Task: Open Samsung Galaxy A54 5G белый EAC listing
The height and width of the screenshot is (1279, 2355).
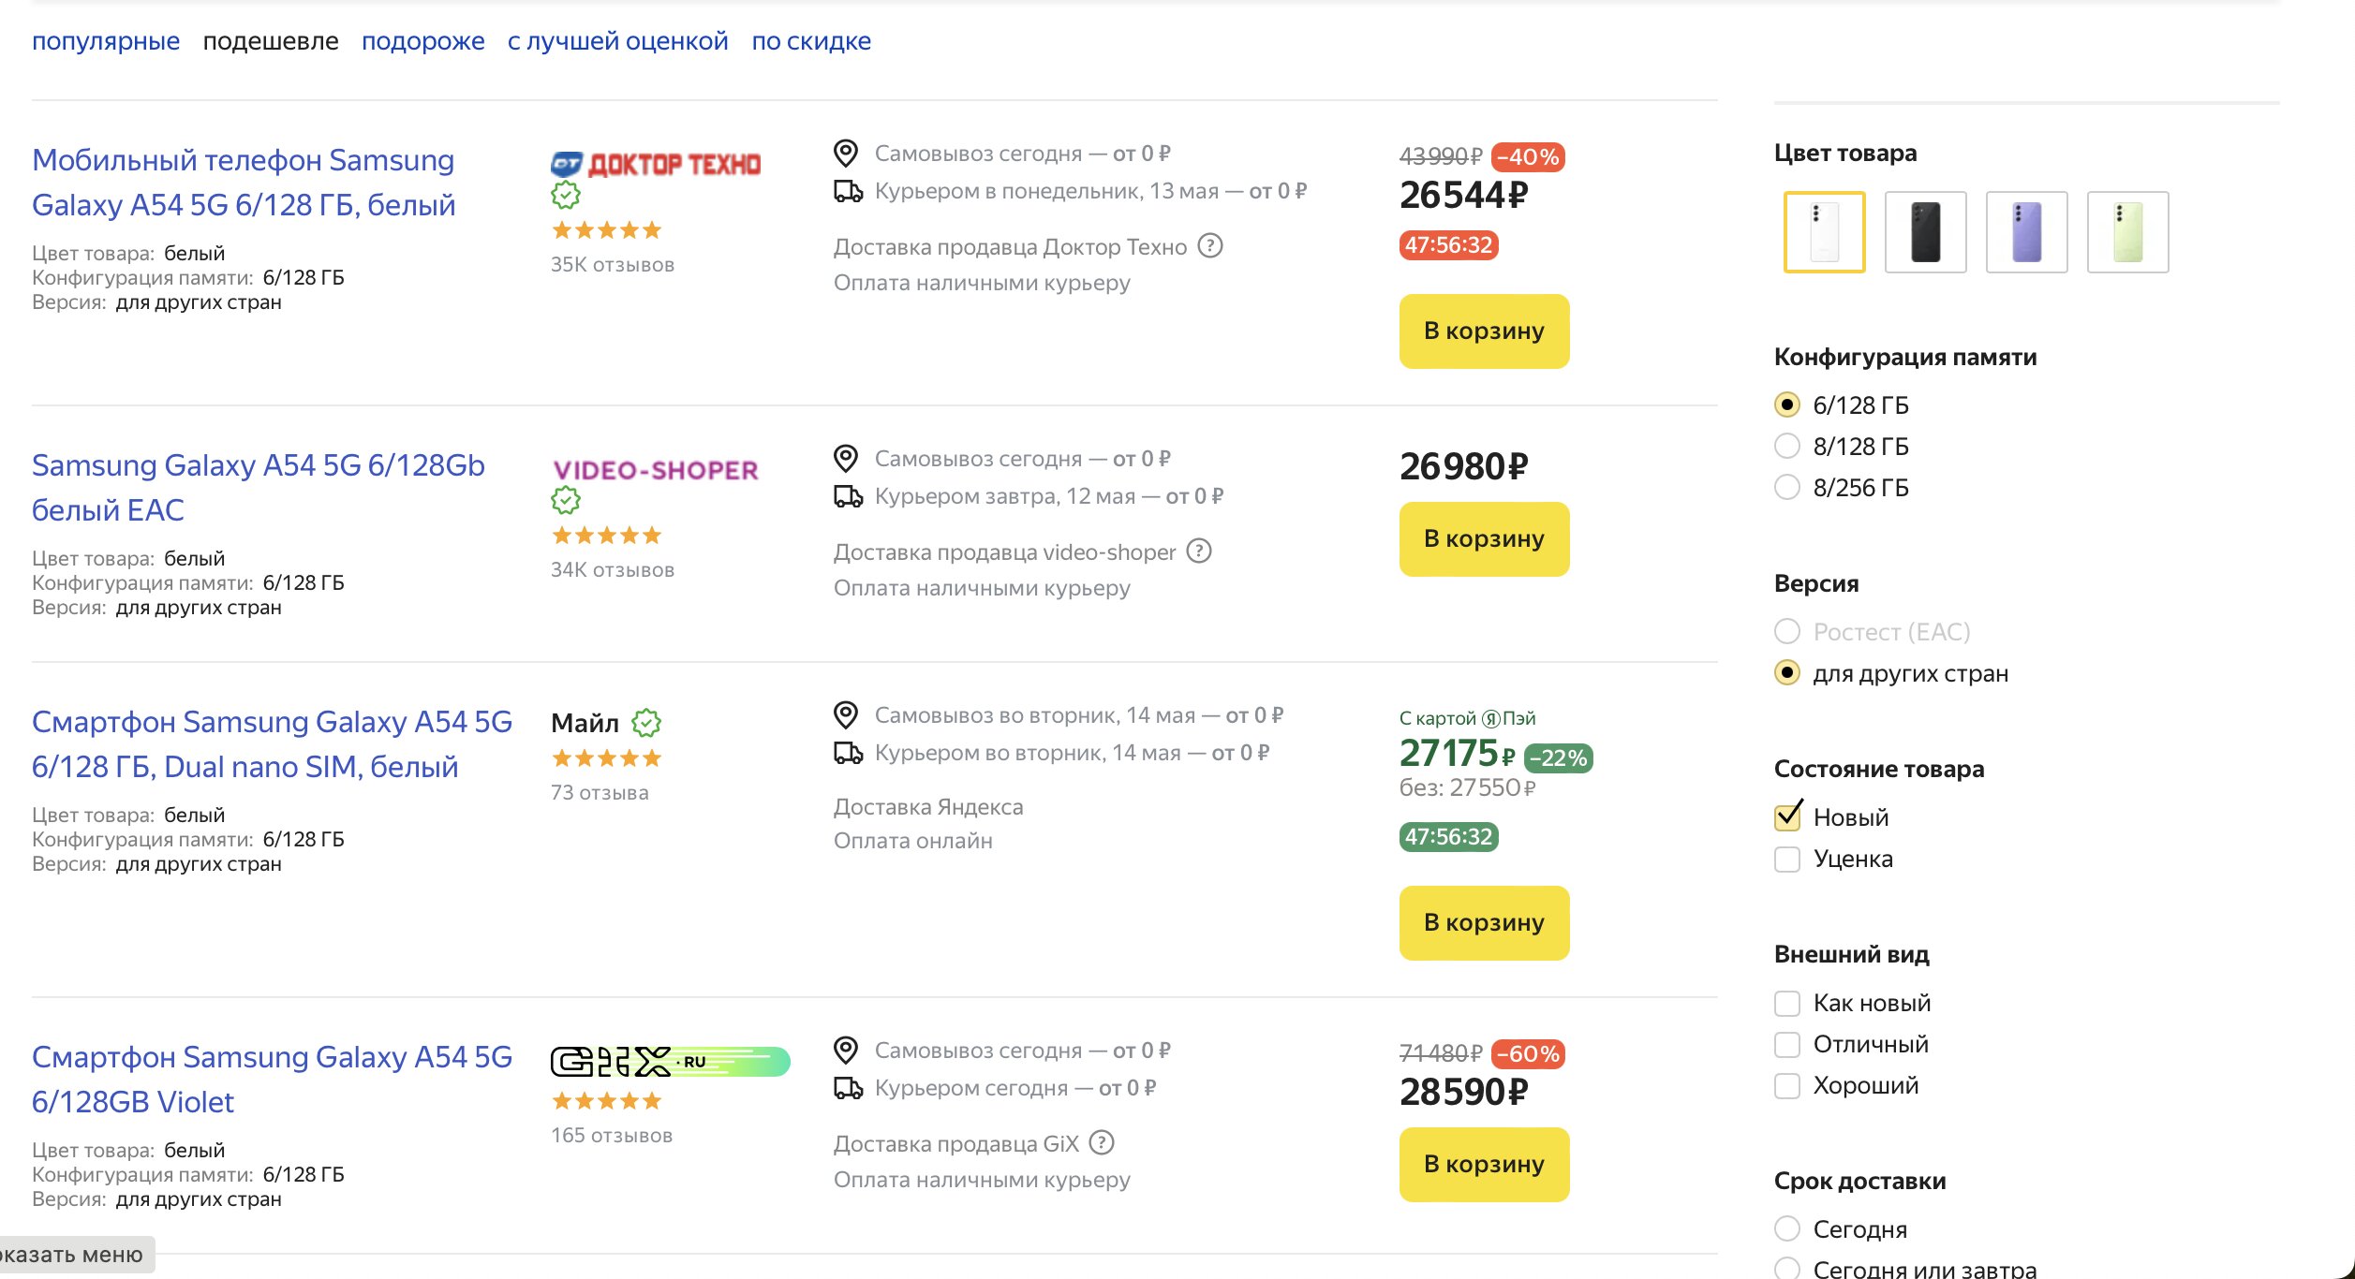Action: coord(259,488)
